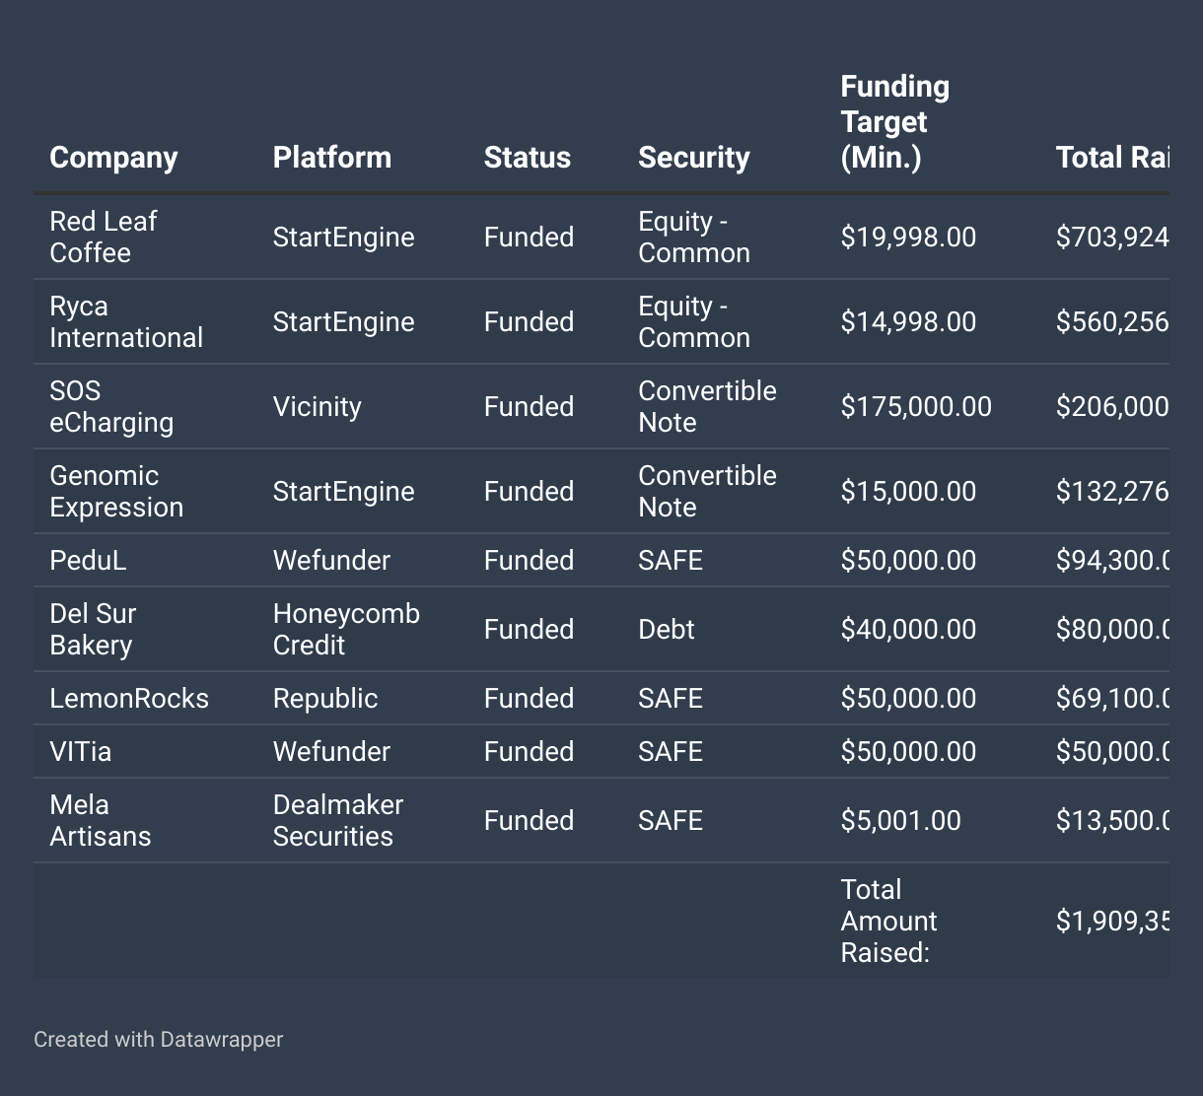Select the Ryca International company cell

click(126, 322)
